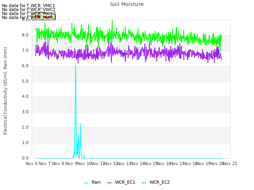The height and width of the screenshot is (190, 254).
Task: Toggle the WCR_EC1 legend entry
Action: [121, 182]
